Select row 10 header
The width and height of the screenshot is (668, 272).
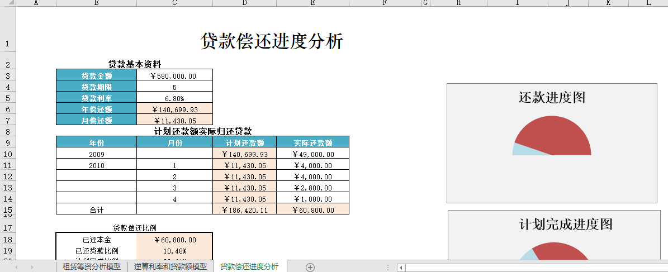click(8, 154)
